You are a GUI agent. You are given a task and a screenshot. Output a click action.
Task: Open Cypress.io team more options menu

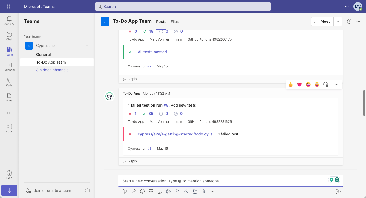tap(88, 46)
